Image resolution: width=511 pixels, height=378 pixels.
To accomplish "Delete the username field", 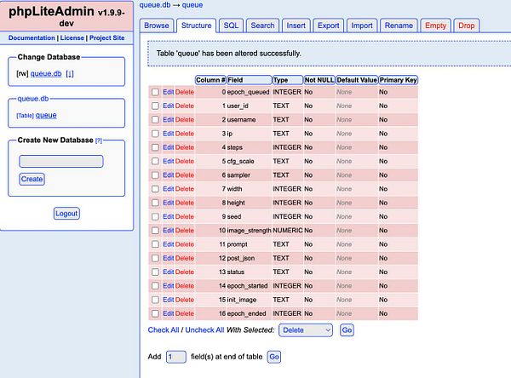I will pyautogui.click(x=185, y=120).
